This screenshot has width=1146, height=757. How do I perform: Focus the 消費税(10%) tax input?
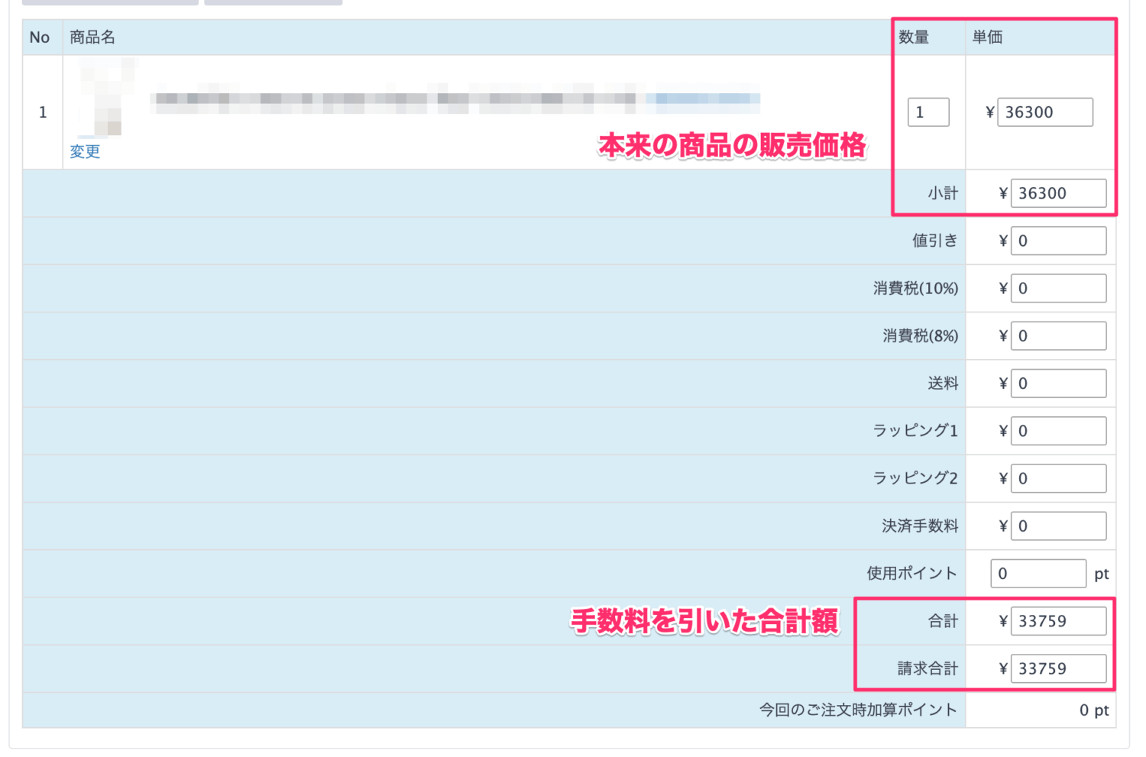pos(1057,288)
